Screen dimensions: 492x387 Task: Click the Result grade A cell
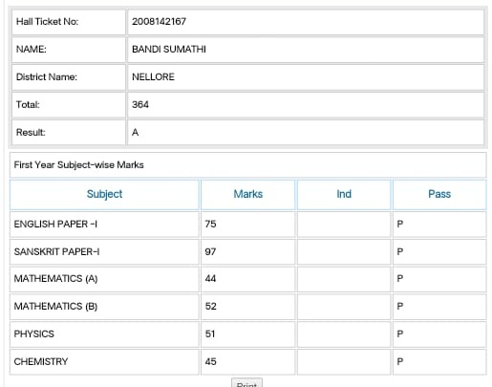[x=306, y=133]
